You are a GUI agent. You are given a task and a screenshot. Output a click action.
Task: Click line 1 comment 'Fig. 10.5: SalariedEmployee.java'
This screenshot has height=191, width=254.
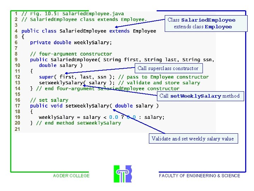[x=73, y=14]
